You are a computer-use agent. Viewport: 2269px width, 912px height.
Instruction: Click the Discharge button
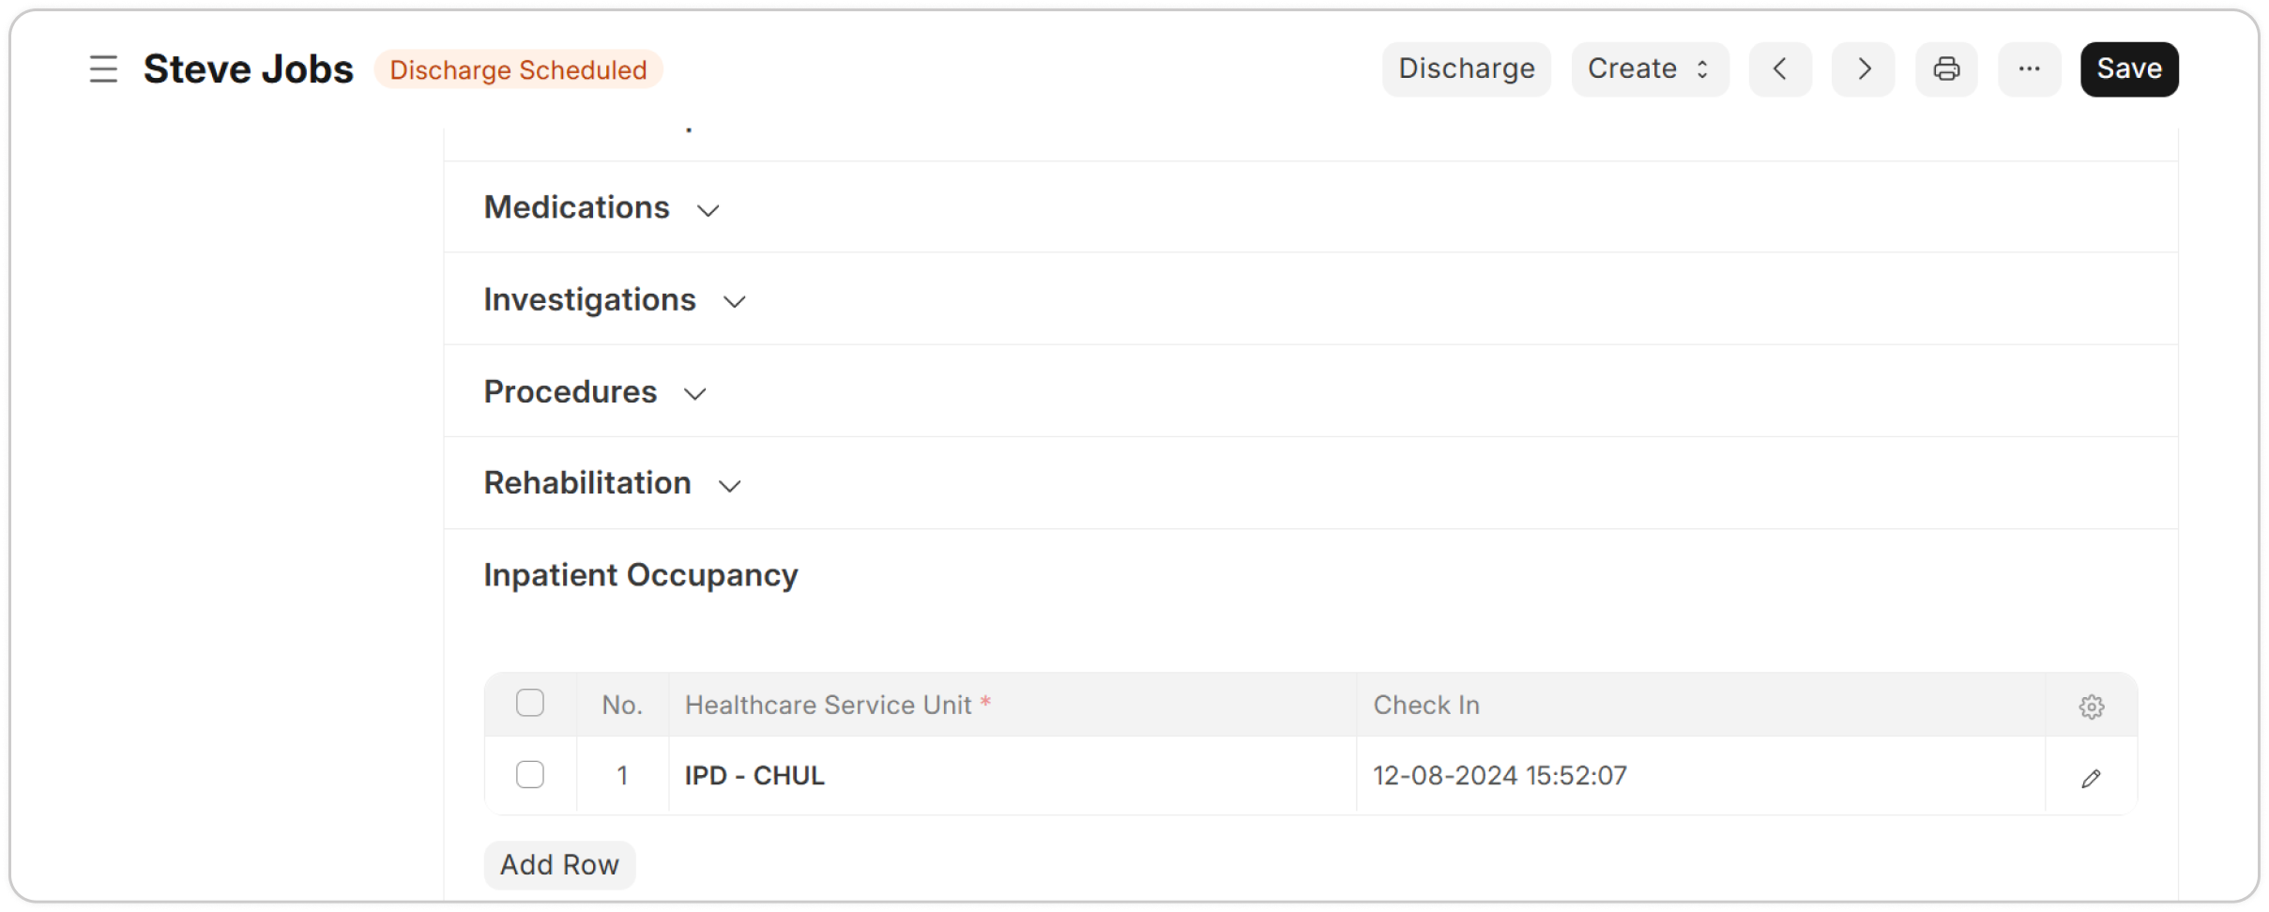click(1467, 68)
